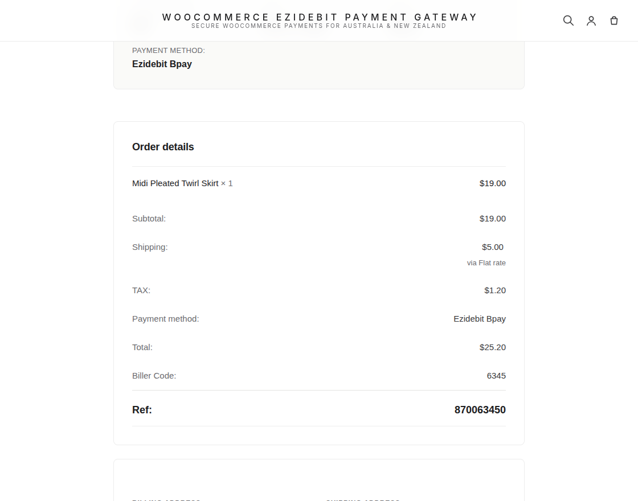Click the Midi Pleated Twirl Skirt product name
638x501 pixels.
[175, 183]
